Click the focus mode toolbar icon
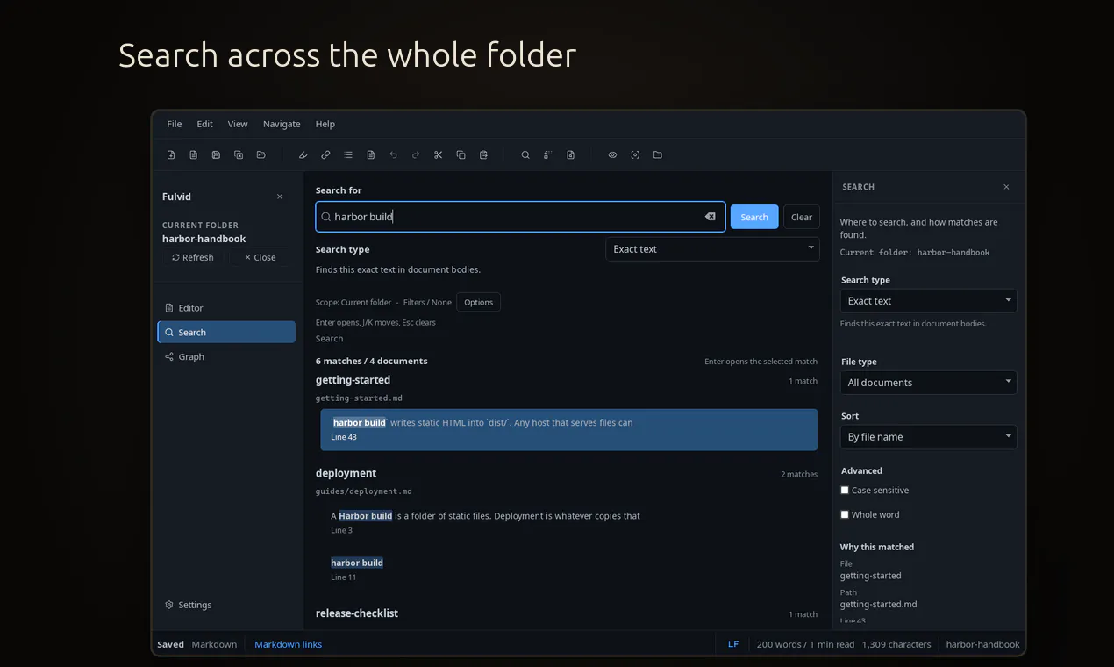Viewport: 1114px width, 667px height. click(x=635, y=155)
